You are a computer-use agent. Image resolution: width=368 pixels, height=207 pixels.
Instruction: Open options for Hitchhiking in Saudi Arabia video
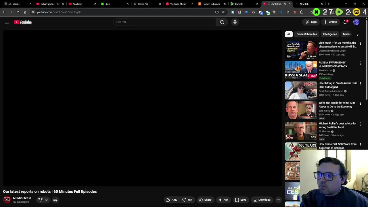pyautogui.click(x=361, y=84)
